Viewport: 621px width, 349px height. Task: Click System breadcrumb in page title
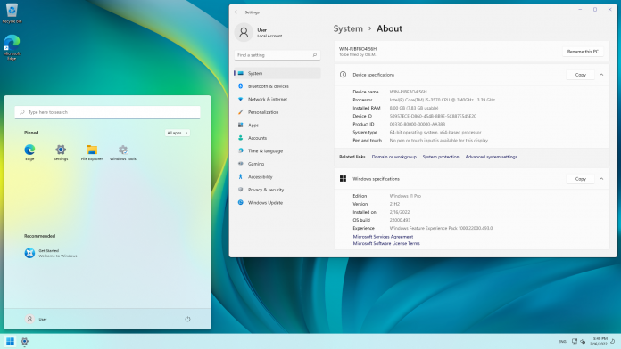point(348,28)
